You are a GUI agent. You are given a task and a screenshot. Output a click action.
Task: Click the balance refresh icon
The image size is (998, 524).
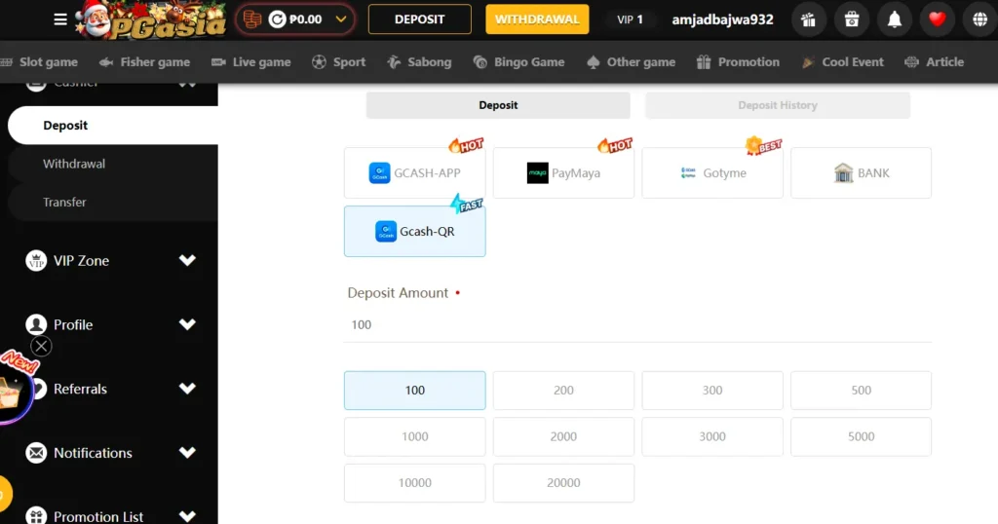coord(277,19)
